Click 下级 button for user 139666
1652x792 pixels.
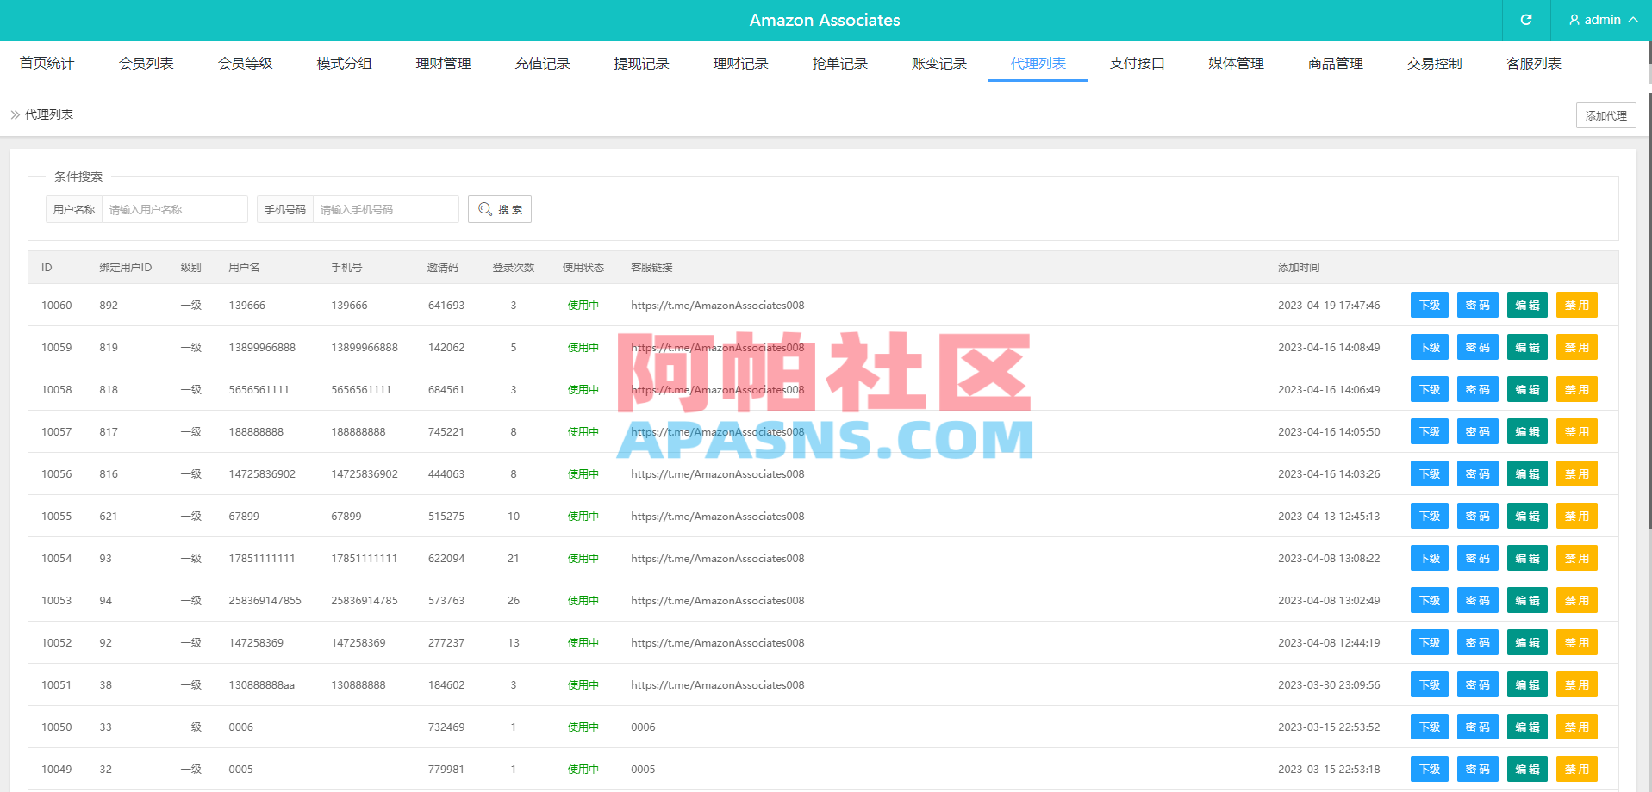pyautogui.click(x=1429, y=305)
